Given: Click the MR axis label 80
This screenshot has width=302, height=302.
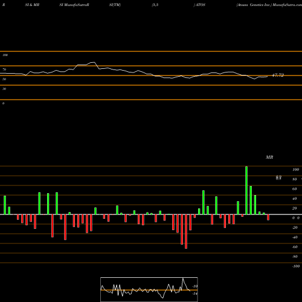Looking at the screenshot, I should pos(295,179).
